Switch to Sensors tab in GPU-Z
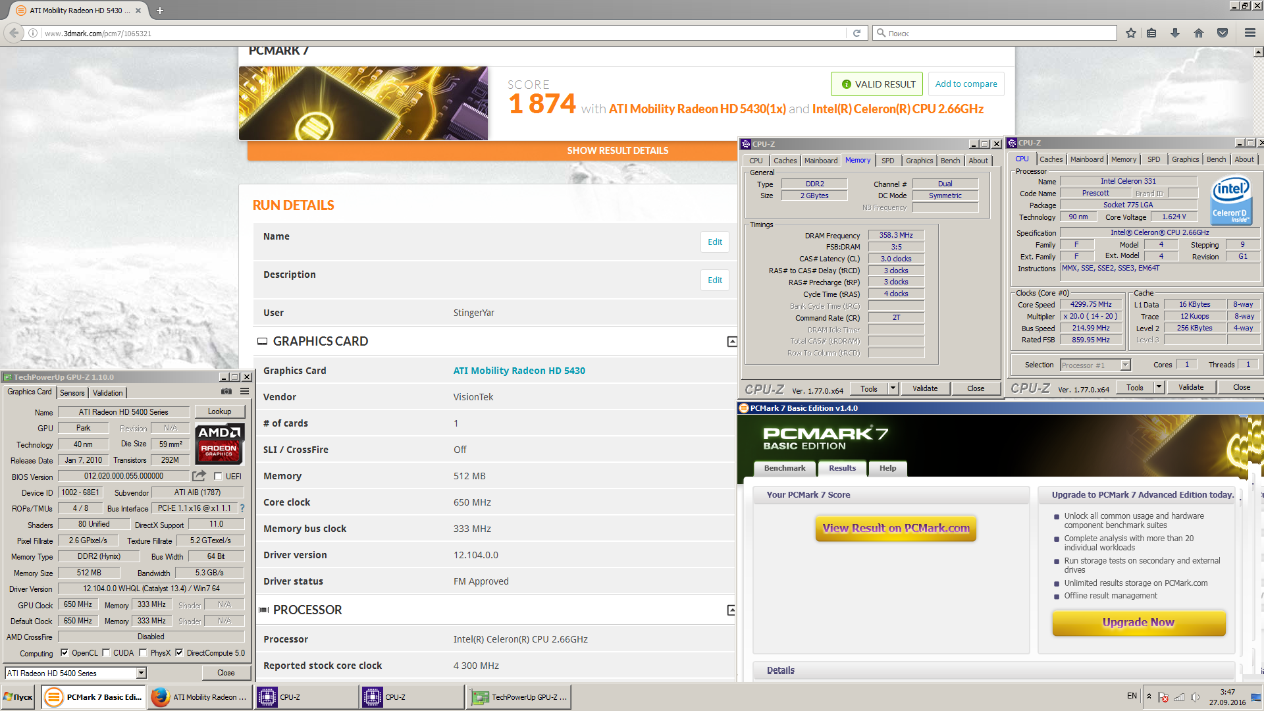1264x711 pixels. (x=72, y=392)
